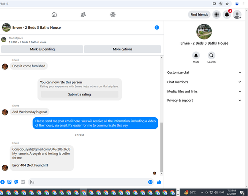Open the emoji picker in composer
This screenshot has height=196, width=248.
tap(150, 182)
